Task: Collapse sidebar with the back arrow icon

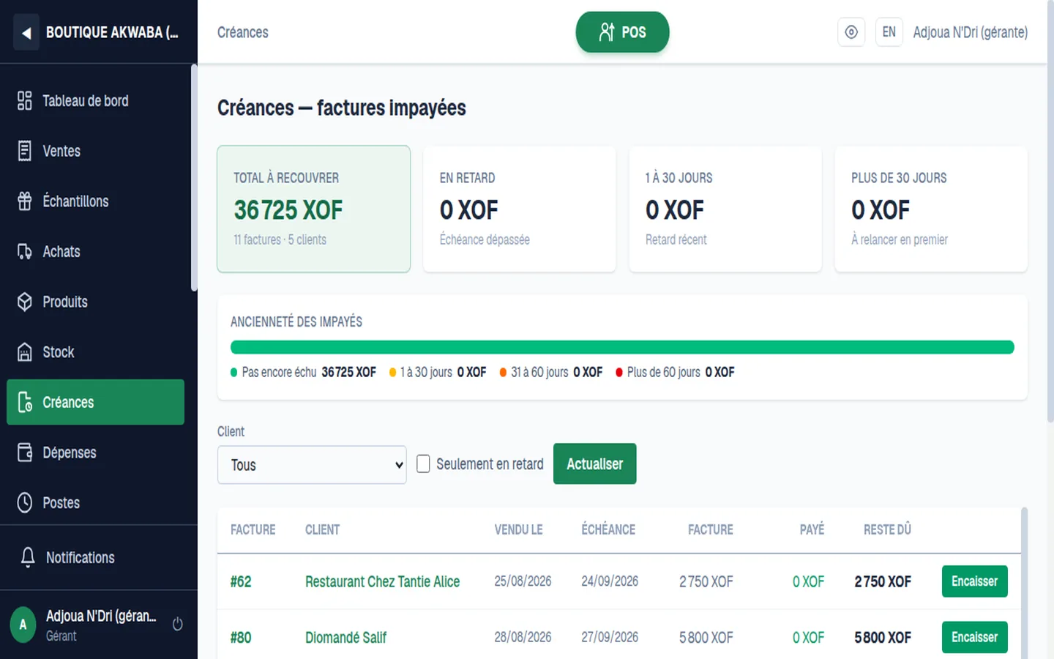Action: (26, 32)
